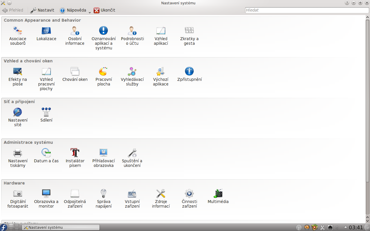This screenshot has height=231, width=370.
Task: Open Instalátor písem module
Action: 75,158
